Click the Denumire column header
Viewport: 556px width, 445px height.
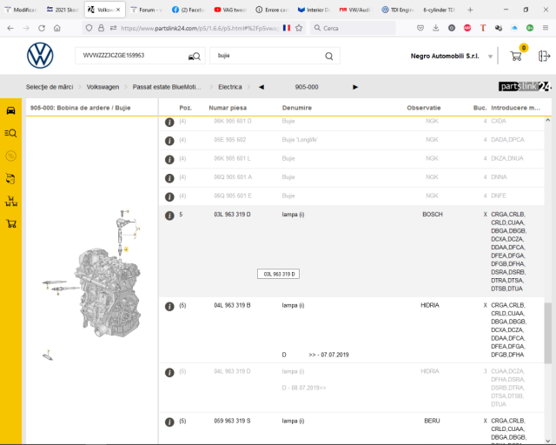point(297,108)
